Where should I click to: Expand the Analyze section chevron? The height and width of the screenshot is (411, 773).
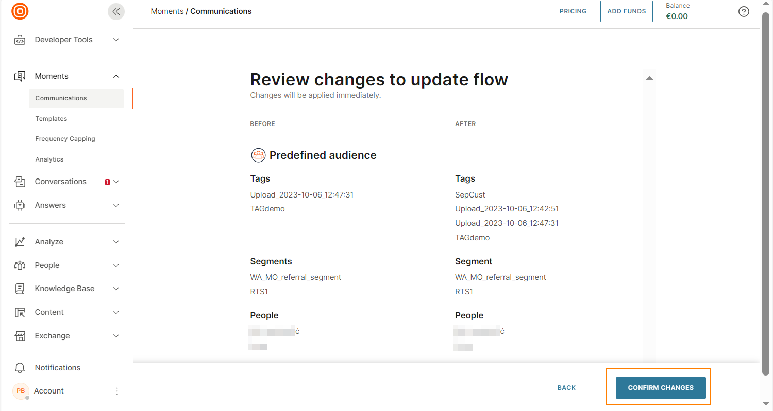116,242
